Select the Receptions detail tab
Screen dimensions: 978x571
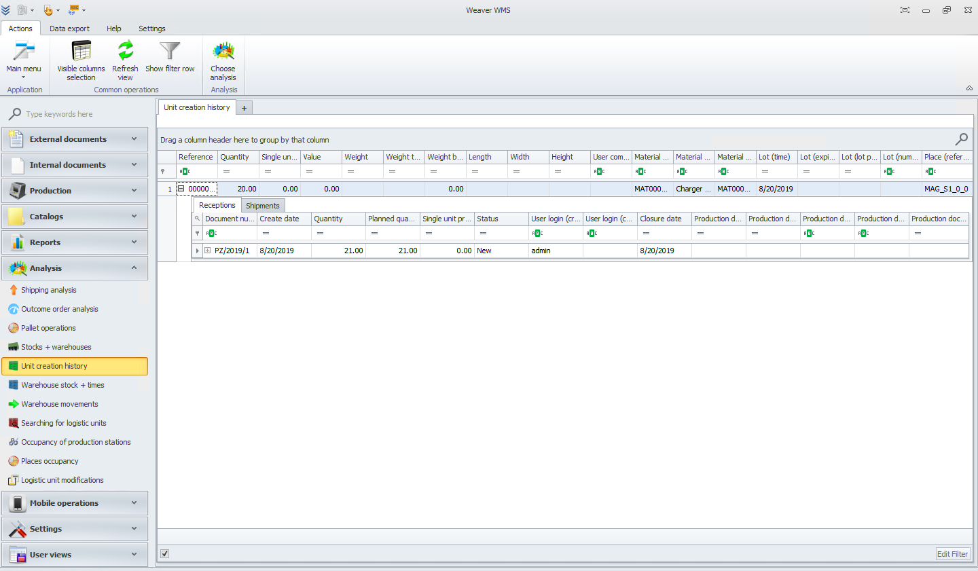point(217,205)
